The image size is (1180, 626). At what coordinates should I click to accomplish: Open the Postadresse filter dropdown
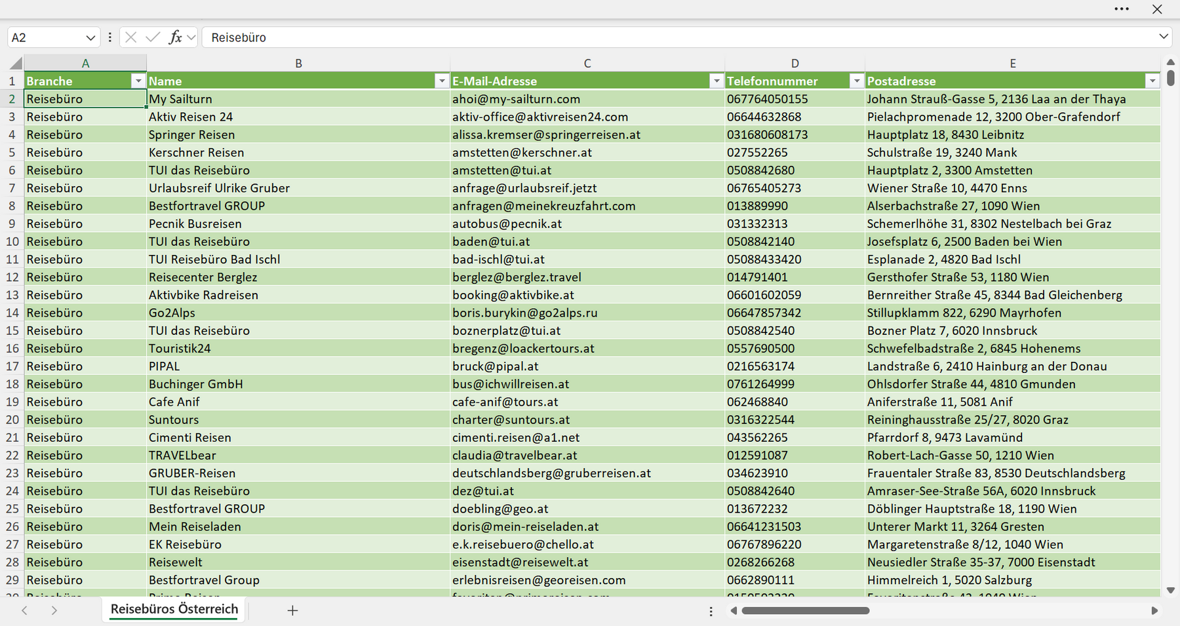point(1152,81)
